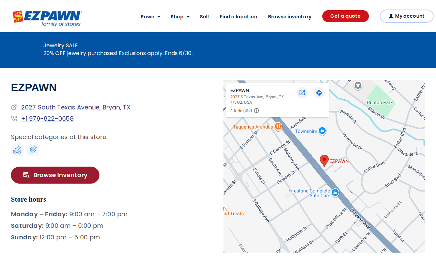Click the school marker near Bunton Park
The height and width of the screenshot is (272, 436).
coord(358,85)
